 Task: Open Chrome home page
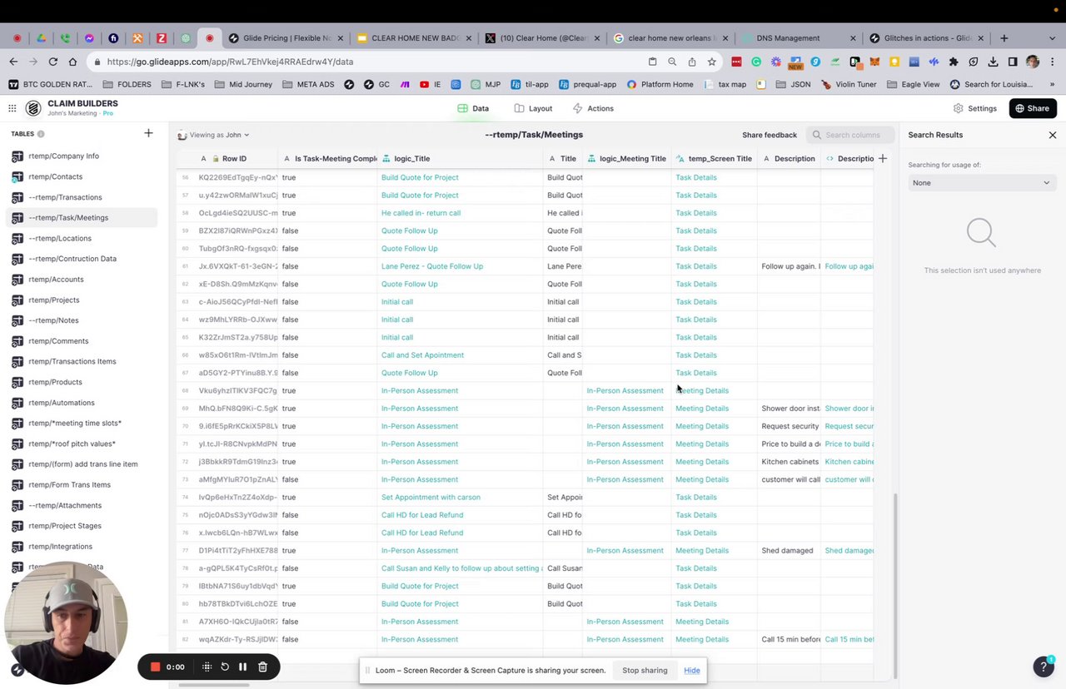(72, 62)
